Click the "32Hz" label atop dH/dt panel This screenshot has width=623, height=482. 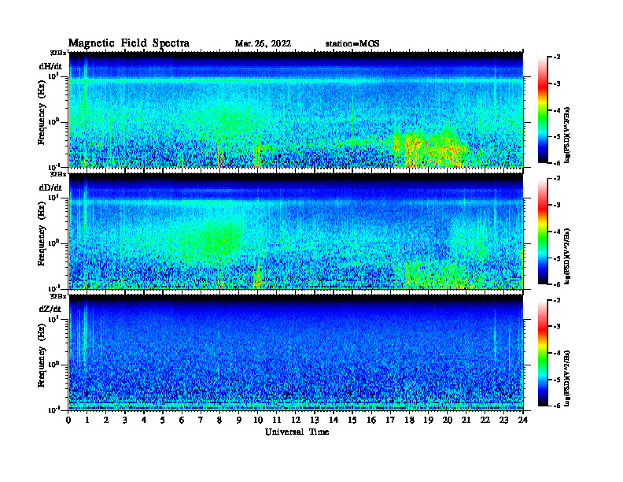(58, 53)
